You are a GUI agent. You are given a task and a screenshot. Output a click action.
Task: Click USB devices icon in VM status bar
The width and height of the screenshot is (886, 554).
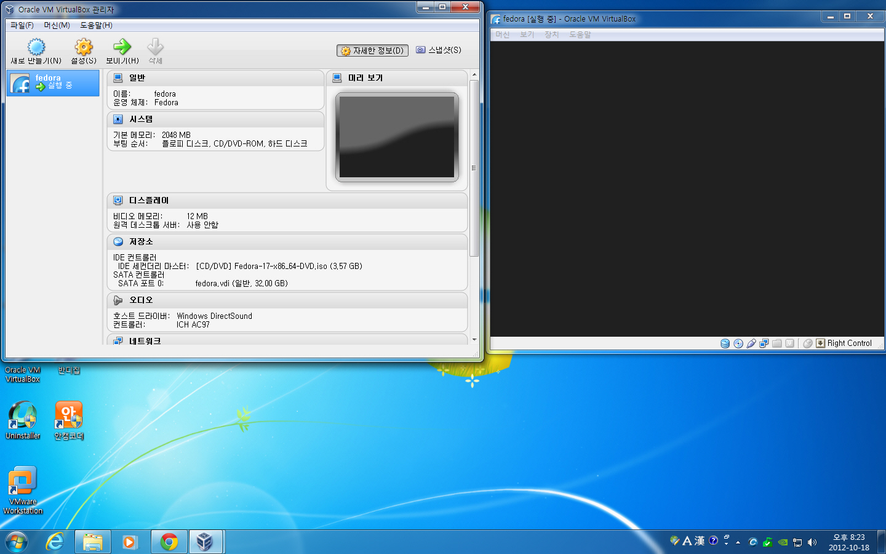(751, 343)
